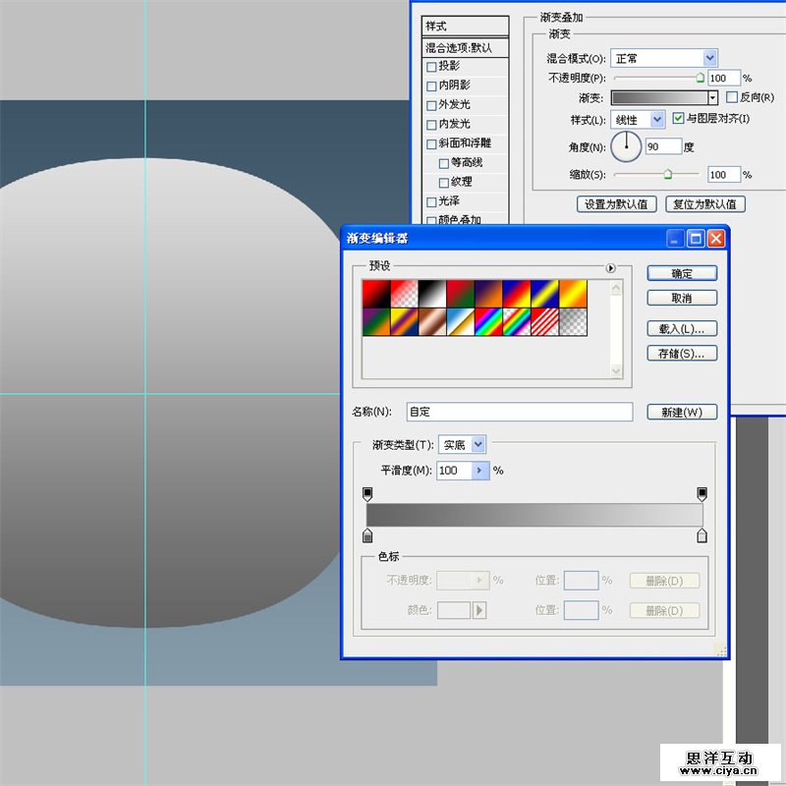Confirm with the 确定 button
Viewport: 786px width, 786px height.
(681, 274)
